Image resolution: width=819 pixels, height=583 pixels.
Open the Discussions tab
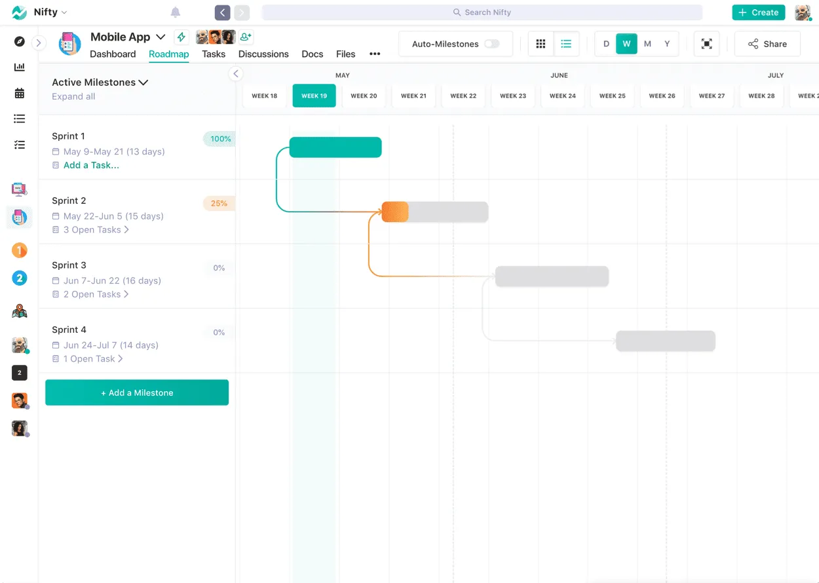263,54
